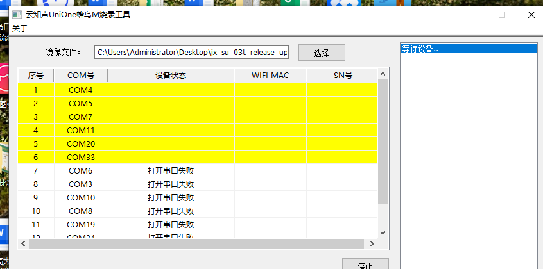Select the COM11 cell

point(81,131)
